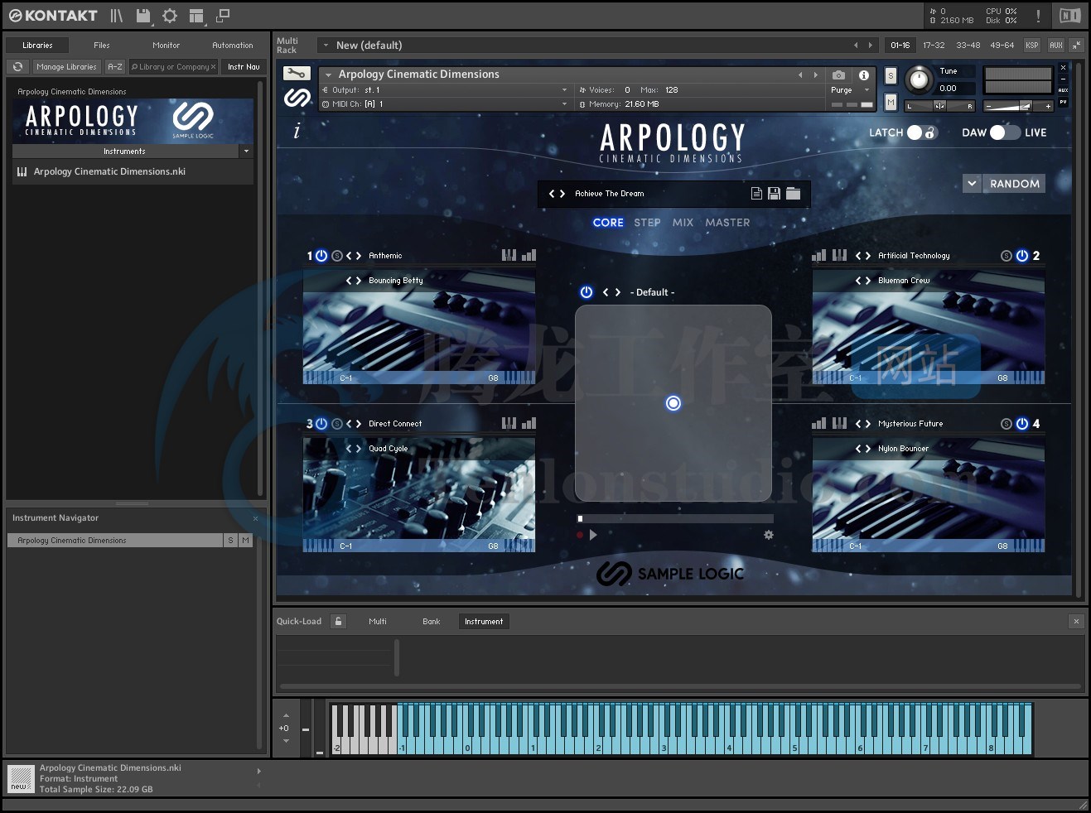
Task: Expand the Instruments dropdown in library
Action: point(246,152)
